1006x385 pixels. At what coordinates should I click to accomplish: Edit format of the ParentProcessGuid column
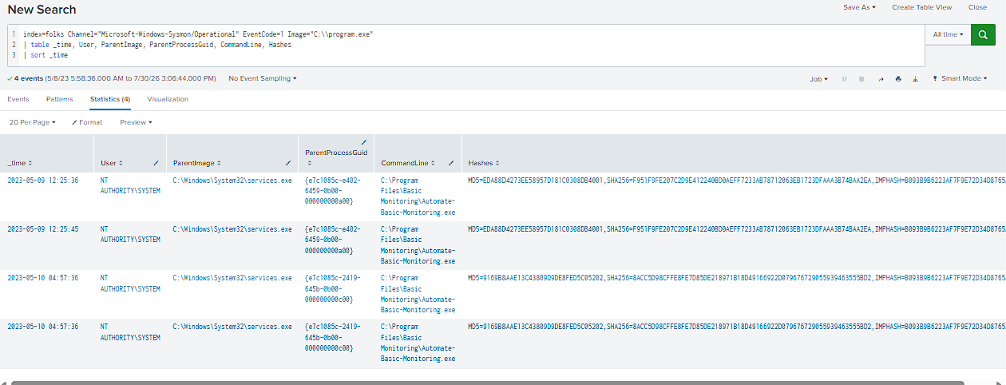coord(364,142)
